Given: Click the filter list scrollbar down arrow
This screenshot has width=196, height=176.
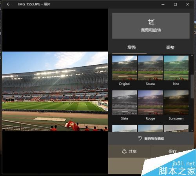Looking at the screenshot, I should coord(192,130).
